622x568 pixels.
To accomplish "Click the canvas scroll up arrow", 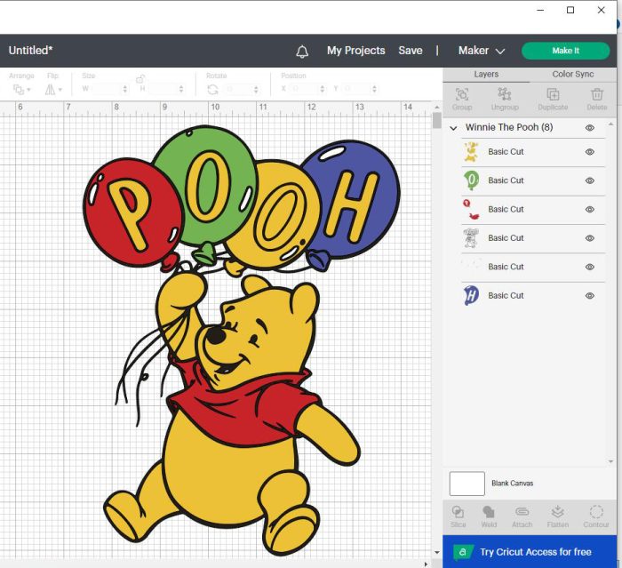I will 437,108.
